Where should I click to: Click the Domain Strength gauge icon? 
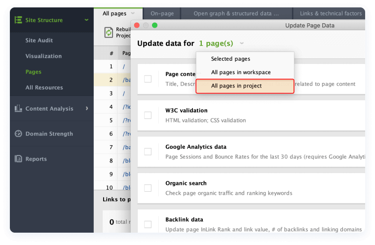[18, 134]
